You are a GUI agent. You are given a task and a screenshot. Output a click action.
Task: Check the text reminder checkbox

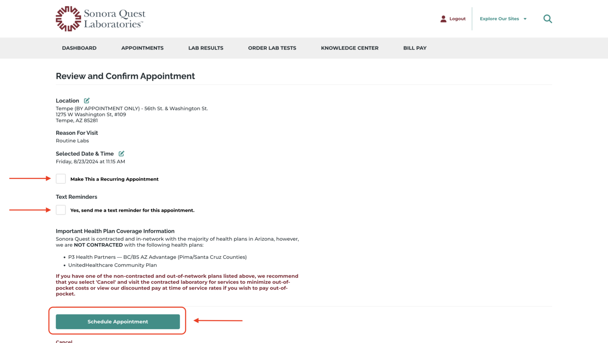(x=61, y=210)
